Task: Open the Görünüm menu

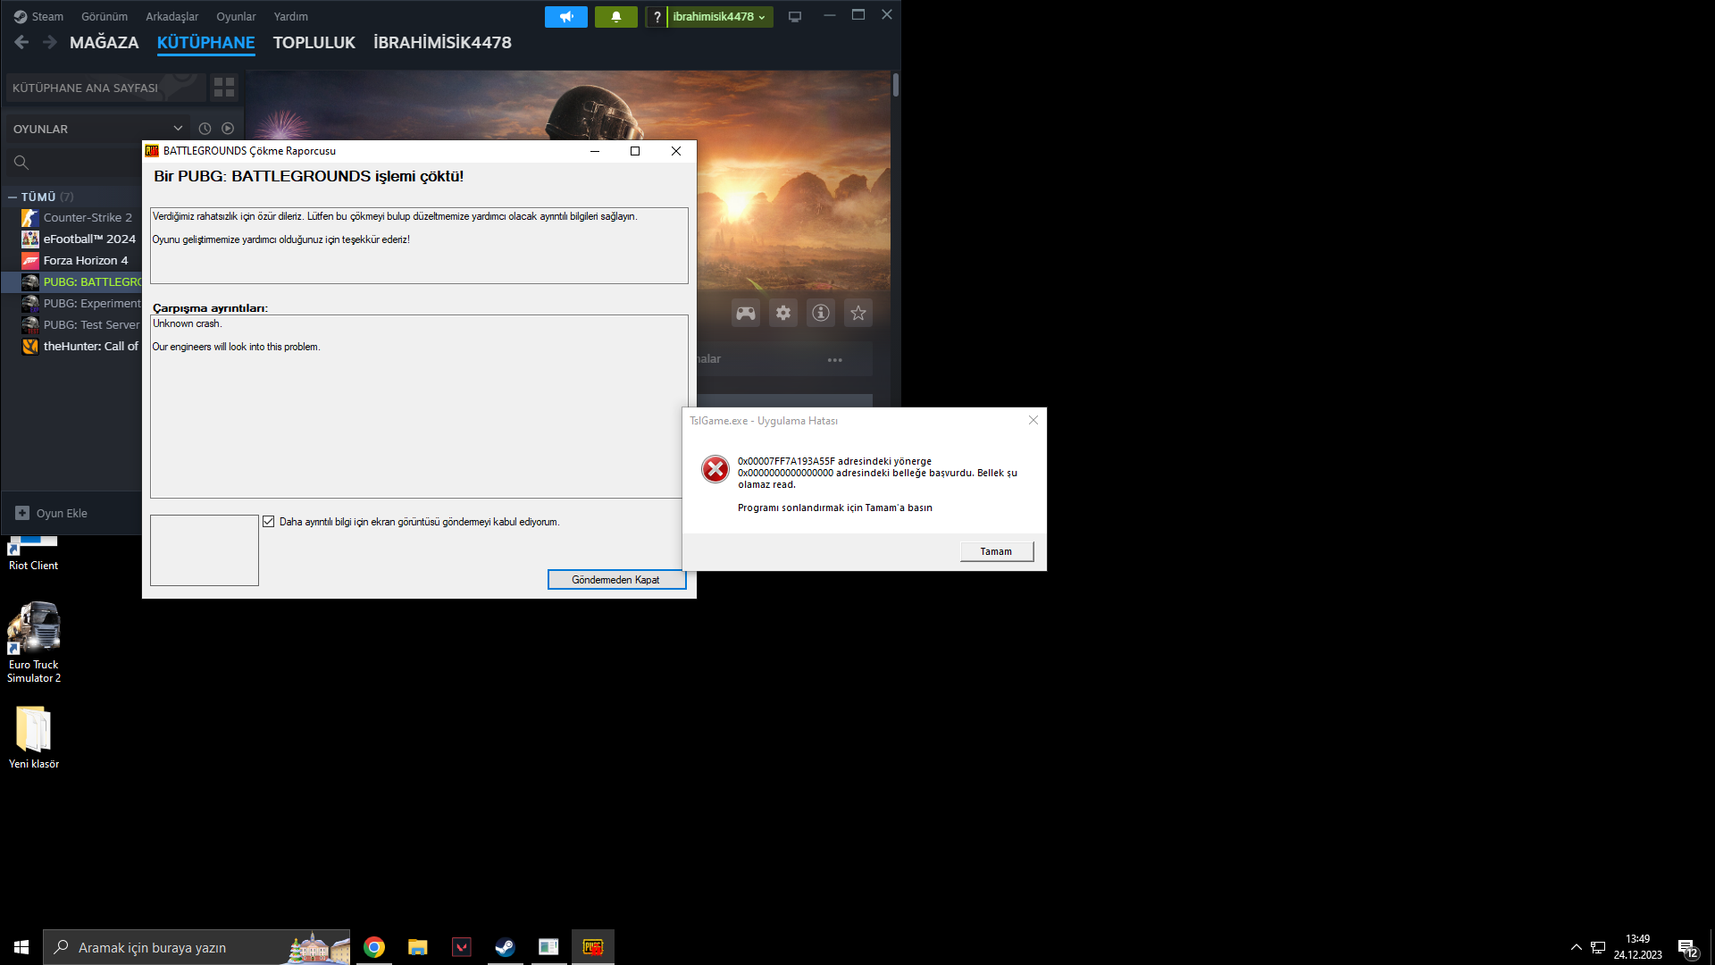Action: [105, 17]
